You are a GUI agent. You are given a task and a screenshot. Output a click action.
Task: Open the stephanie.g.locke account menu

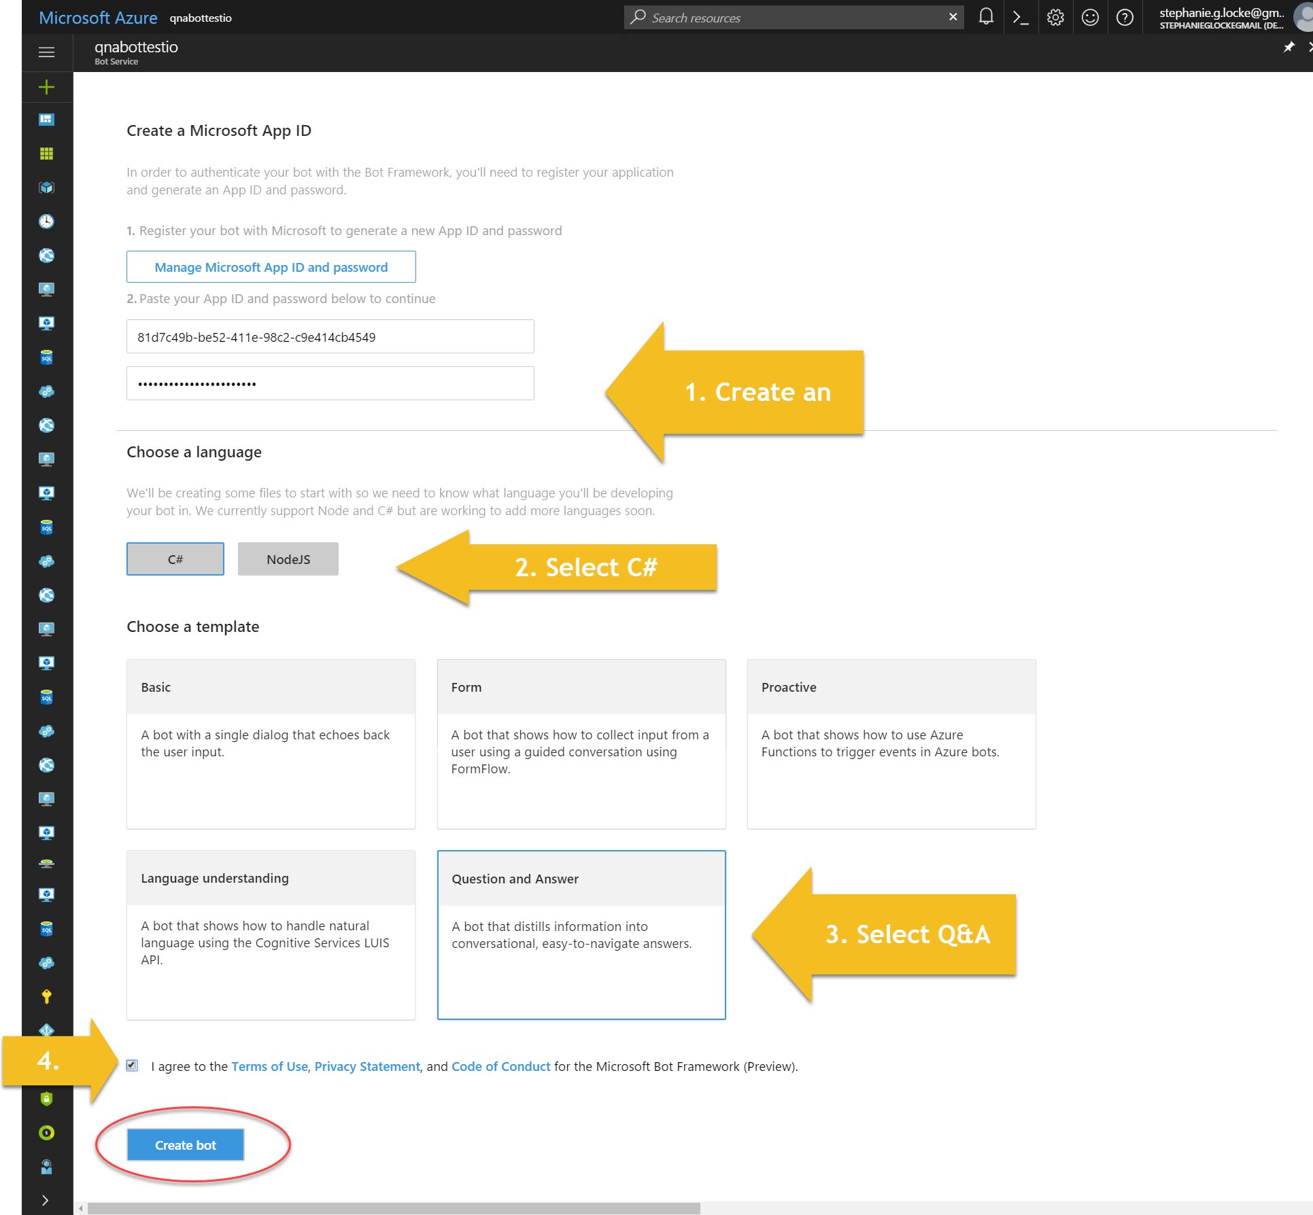1222,18
